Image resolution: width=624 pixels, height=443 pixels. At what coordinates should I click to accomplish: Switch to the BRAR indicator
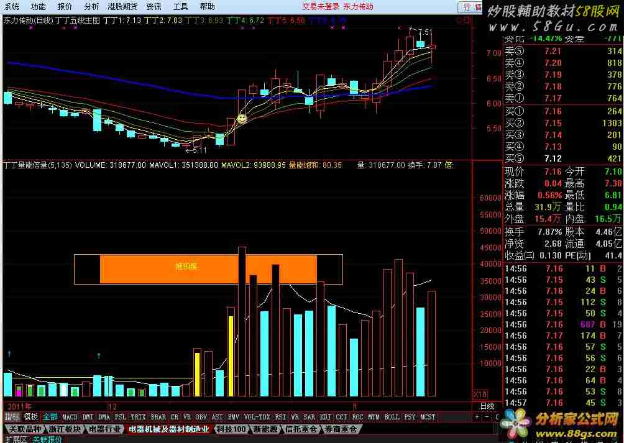coord(158,417)
